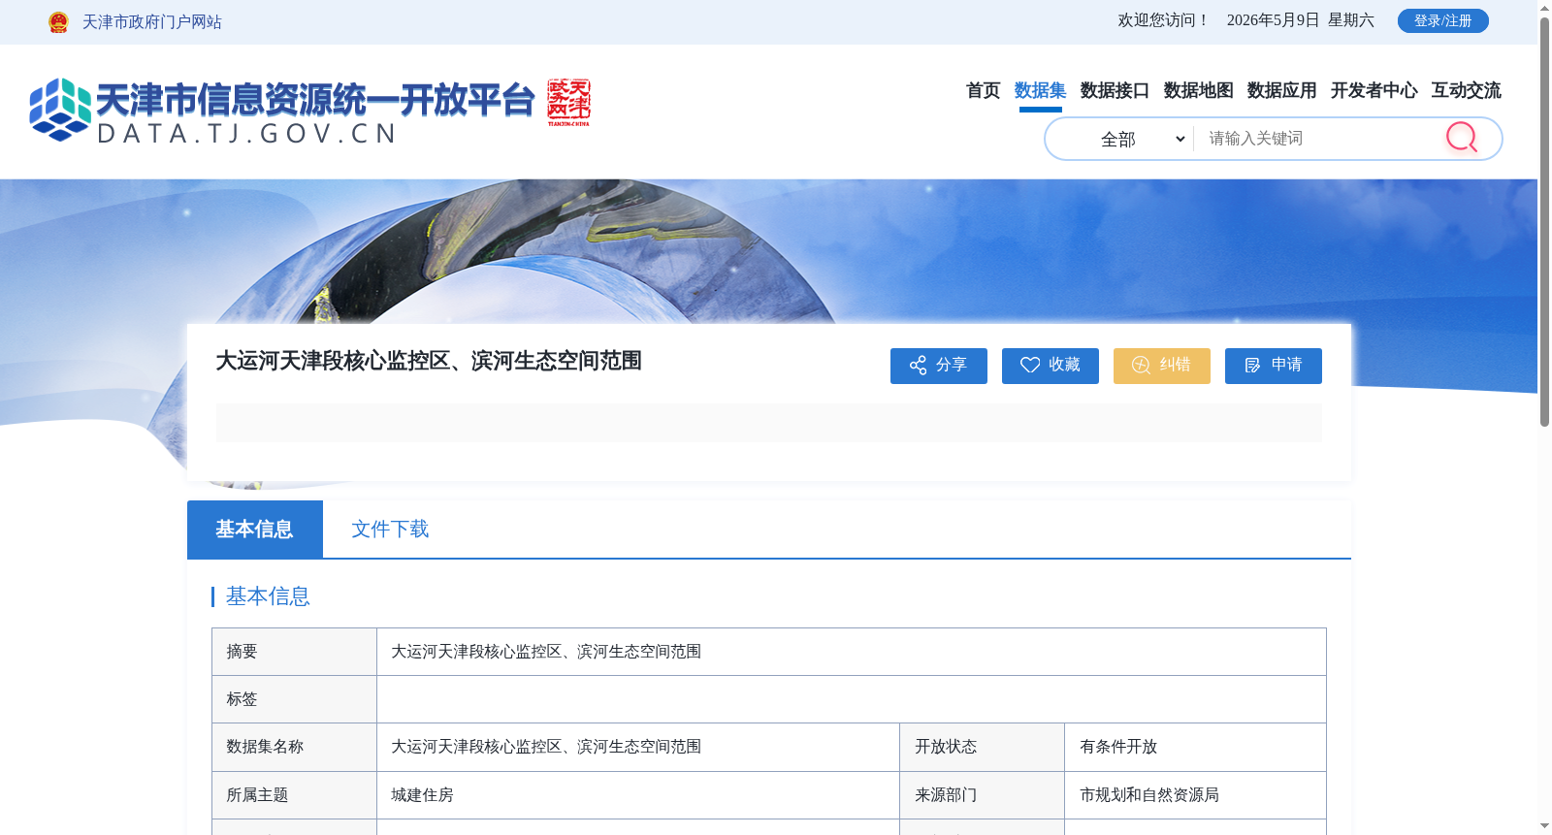Switch to the 文件下载 tab

(390, 530)
